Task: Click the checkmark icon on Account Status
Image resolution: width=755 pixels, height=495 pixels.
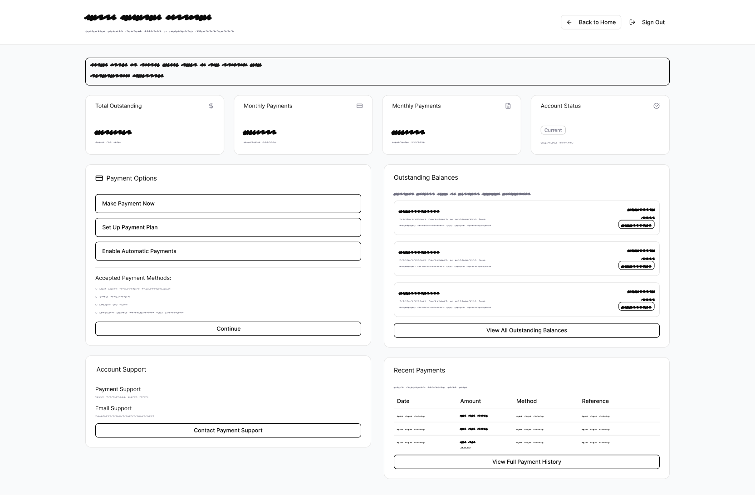Action: (656, 106)
